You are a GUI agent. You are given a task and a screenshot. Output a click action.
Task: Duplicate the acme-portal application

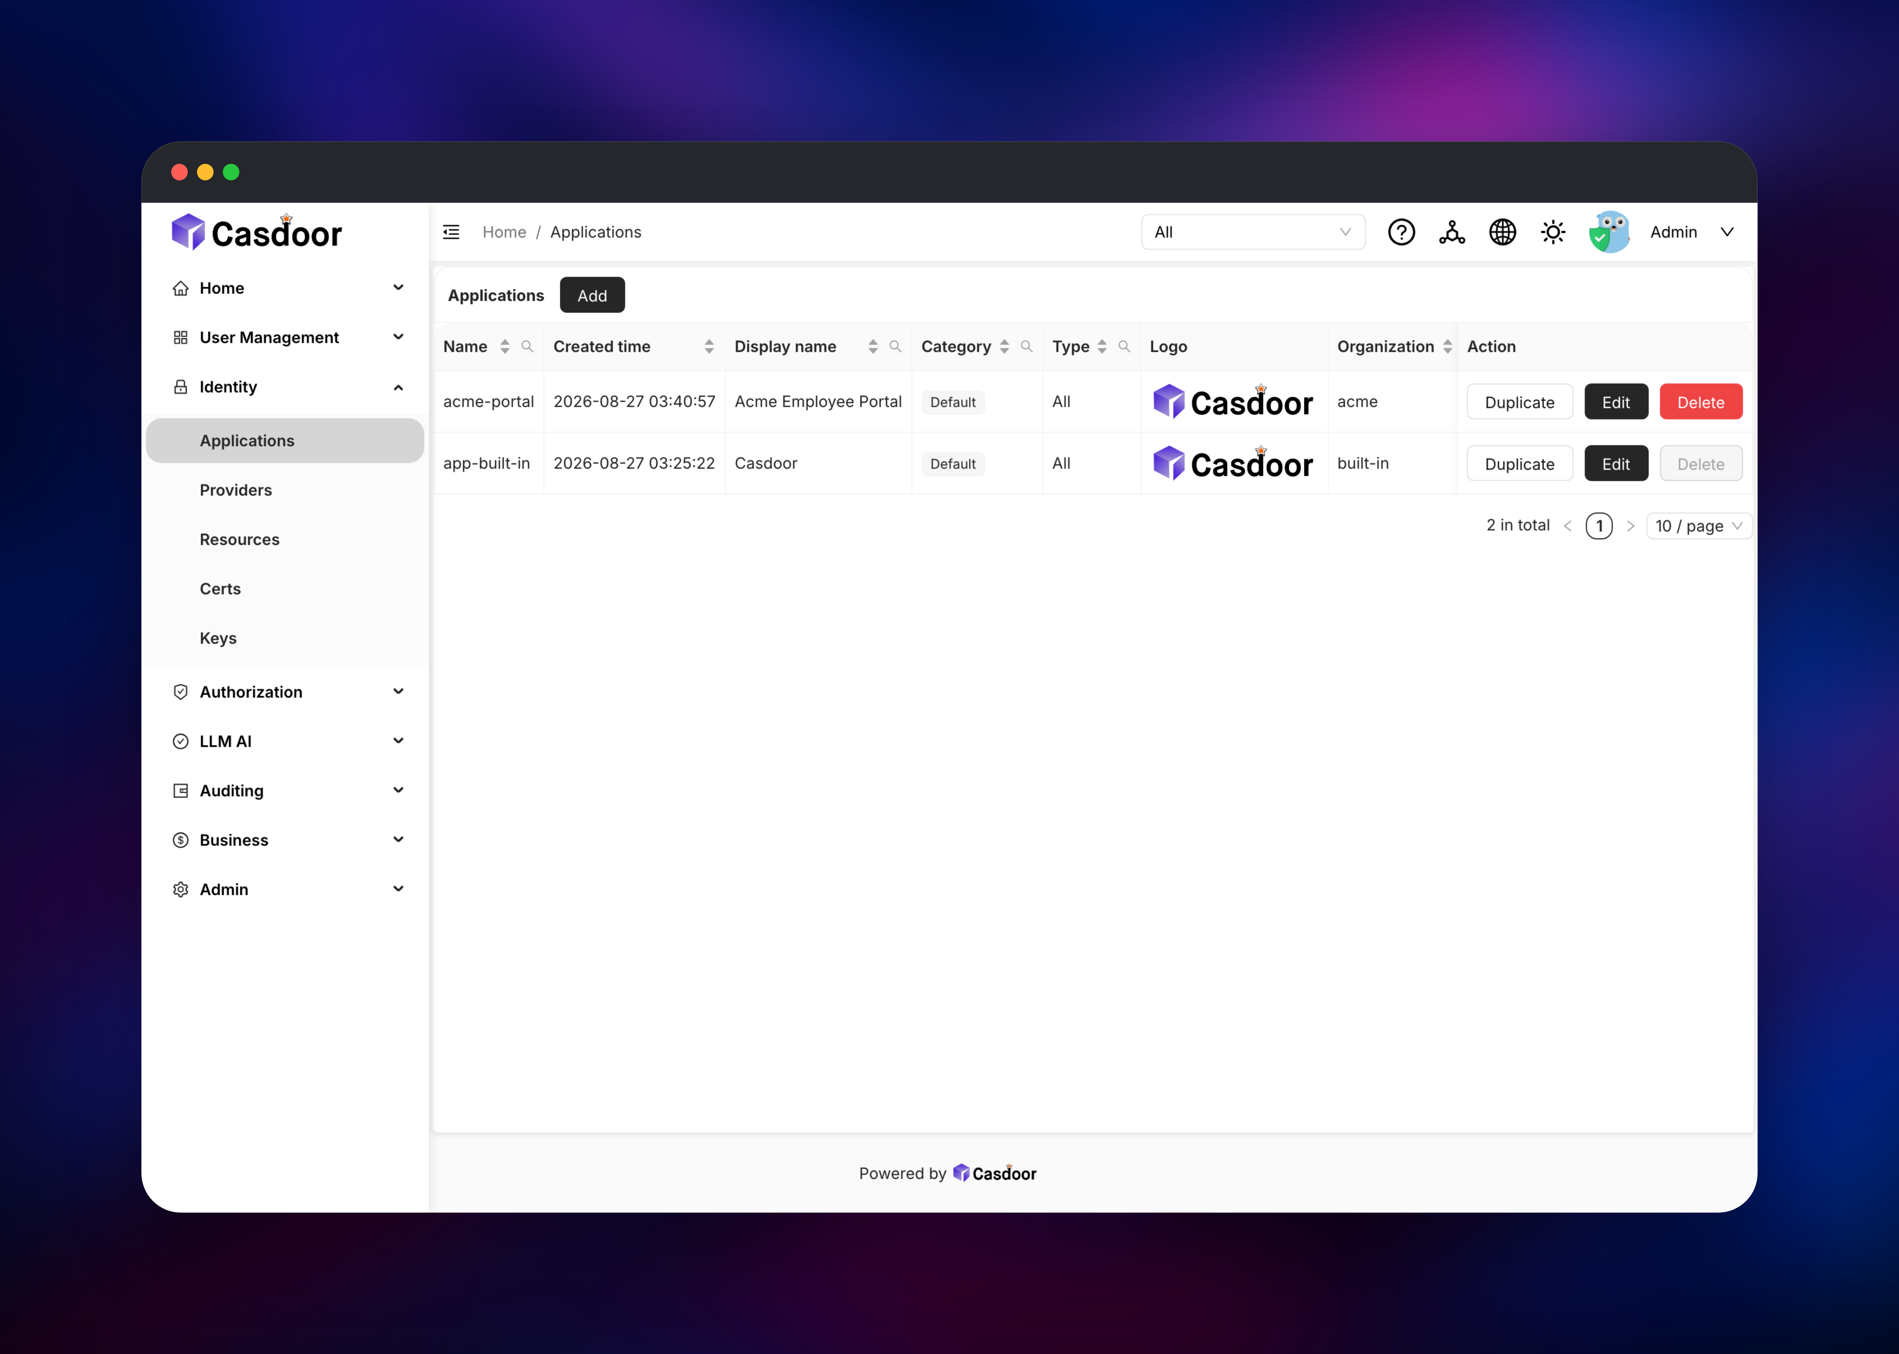tap(1520, 402)
